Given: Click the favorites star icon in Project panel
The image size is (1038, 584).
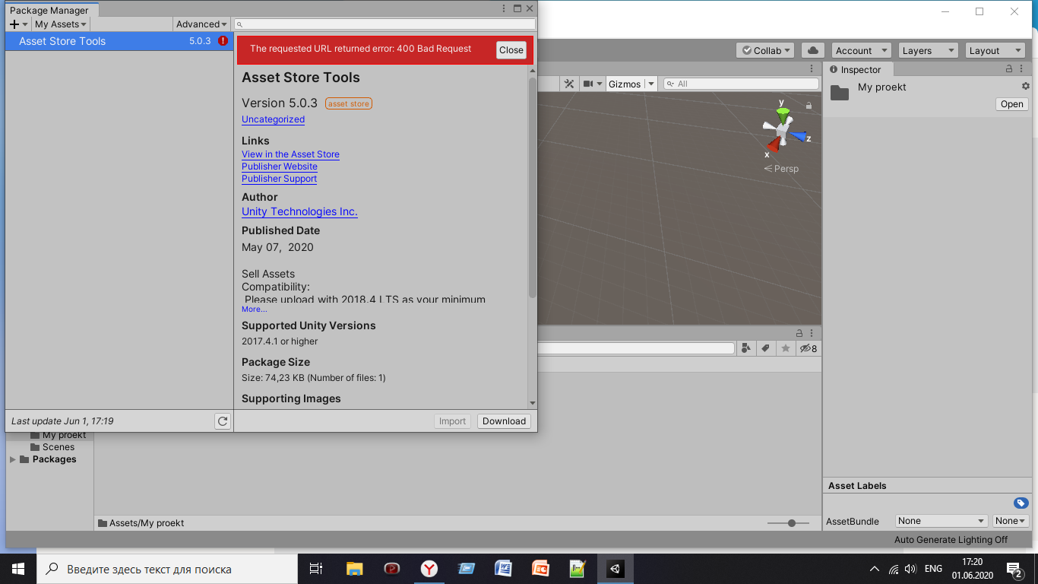Looking at the screenshot, I should [x=786, y=348].
